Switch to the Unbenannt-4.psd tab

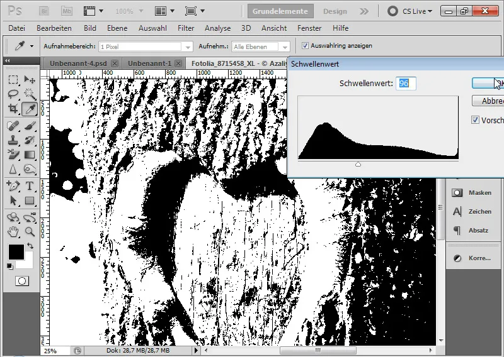tap(78, 63)
